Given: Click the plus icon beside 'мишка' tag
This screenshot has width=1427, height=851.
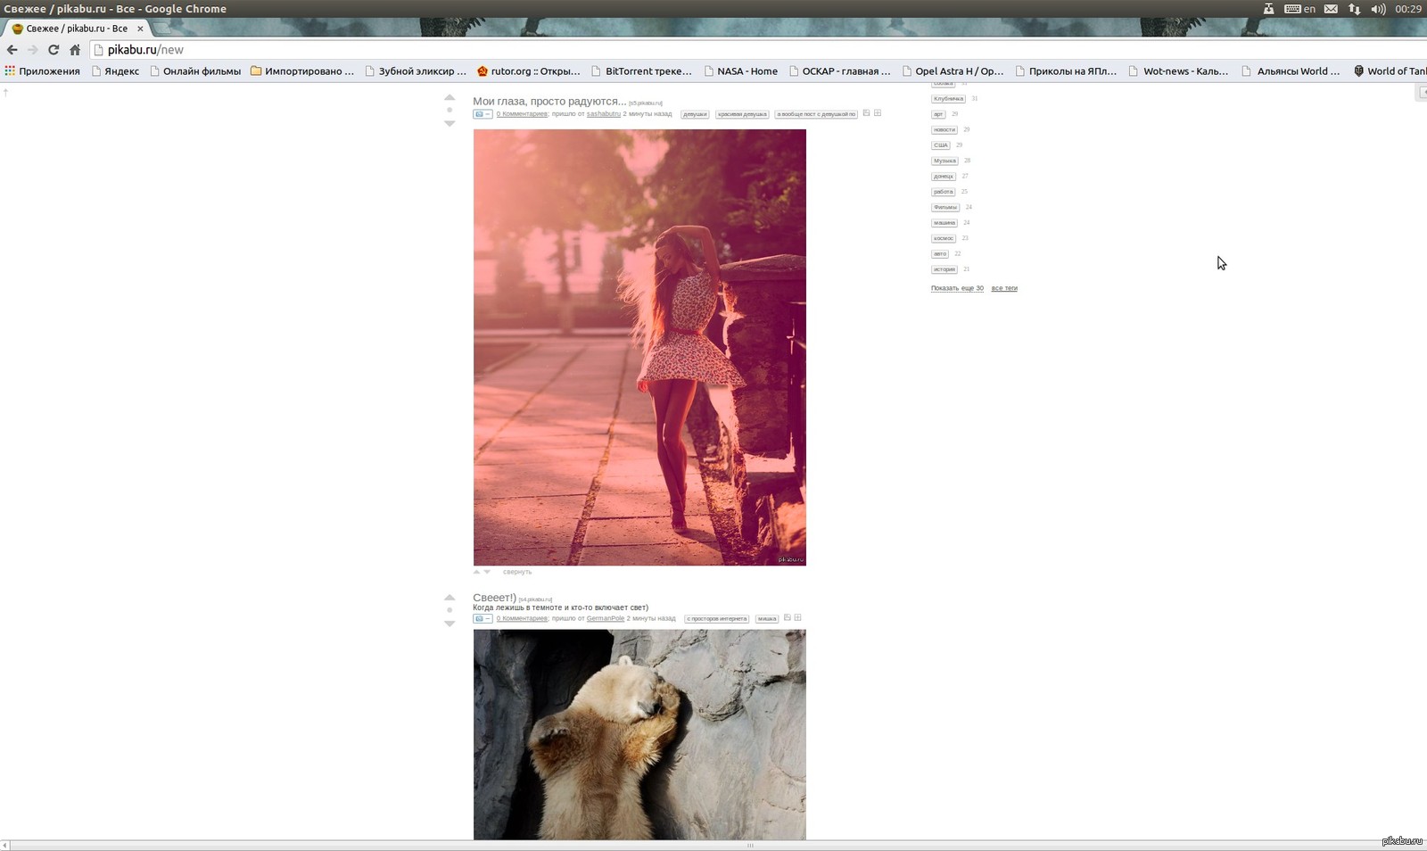Looking at the screenshot, I should coord(797,617).
